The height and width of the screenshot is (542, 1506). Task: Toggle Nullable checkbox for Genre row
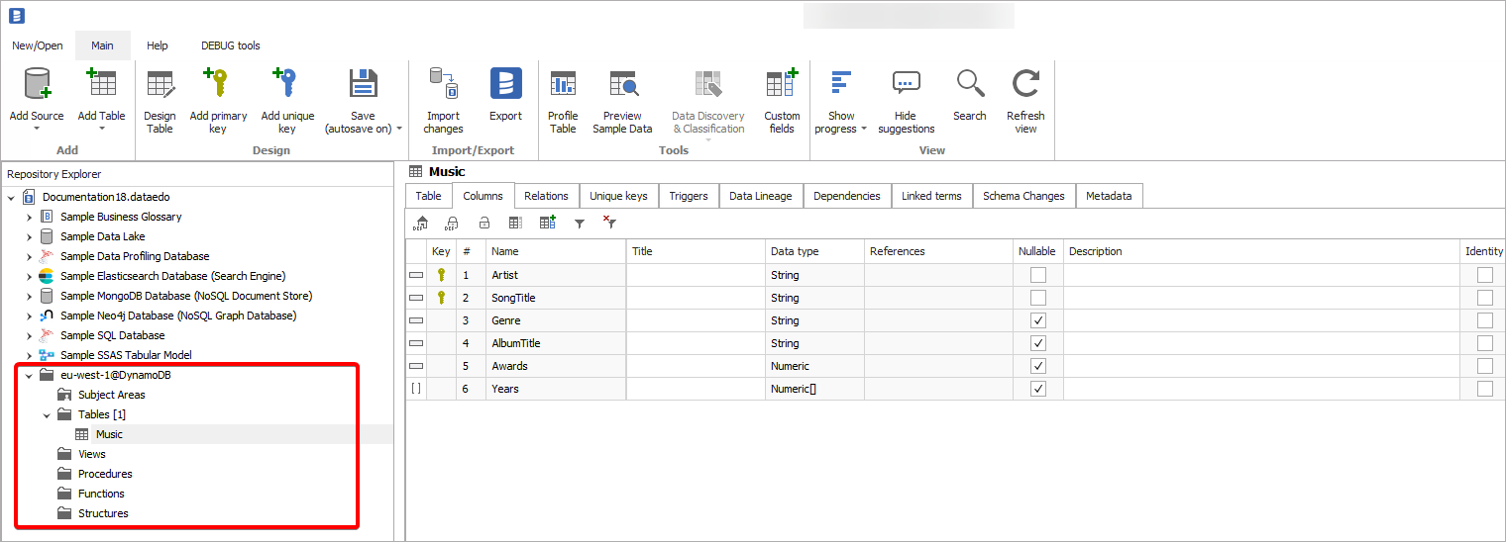point(1037,320)
